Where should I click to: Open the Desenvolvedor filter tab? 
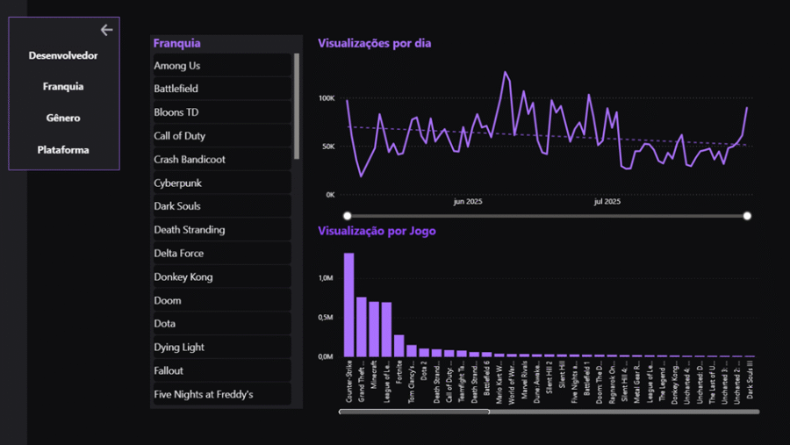tap(63, 56)
